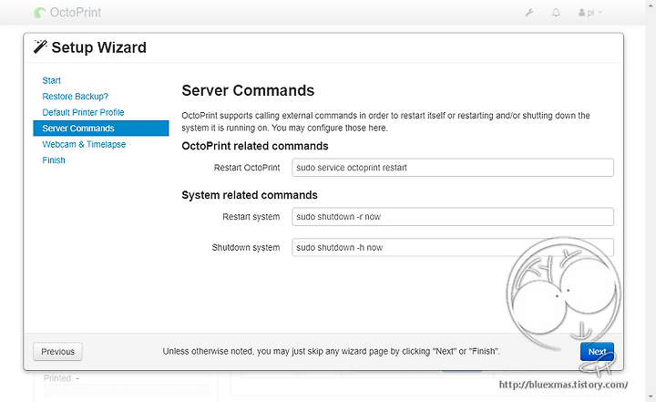Focus the Restart OctoPrint command field
The image size is (656, 402).
coord(453,168)
